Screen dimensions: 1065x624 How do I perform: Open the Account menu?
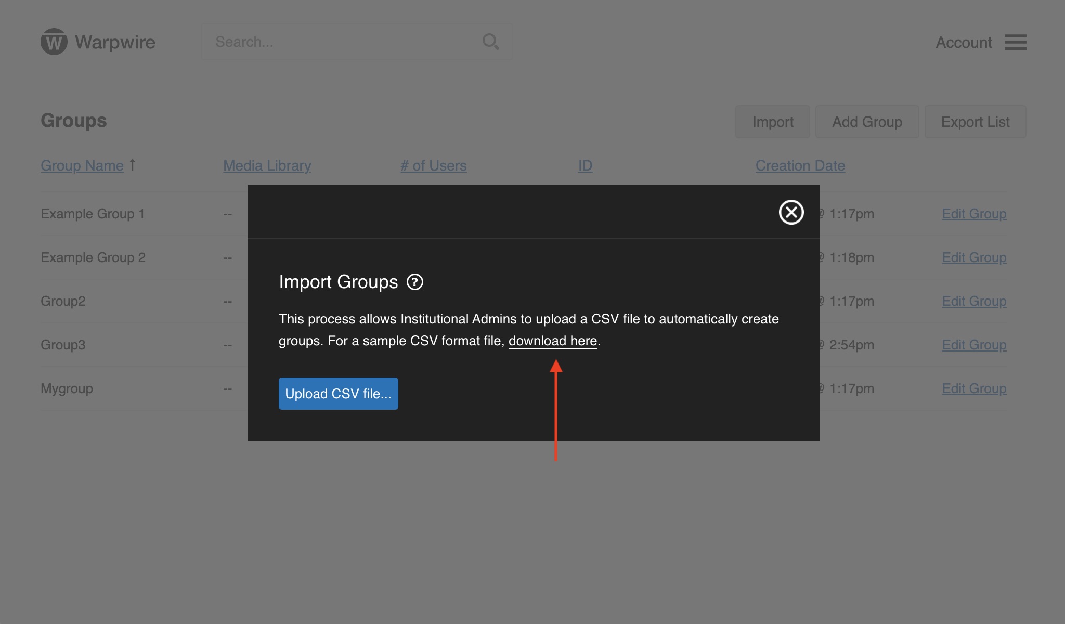point(964,42)
